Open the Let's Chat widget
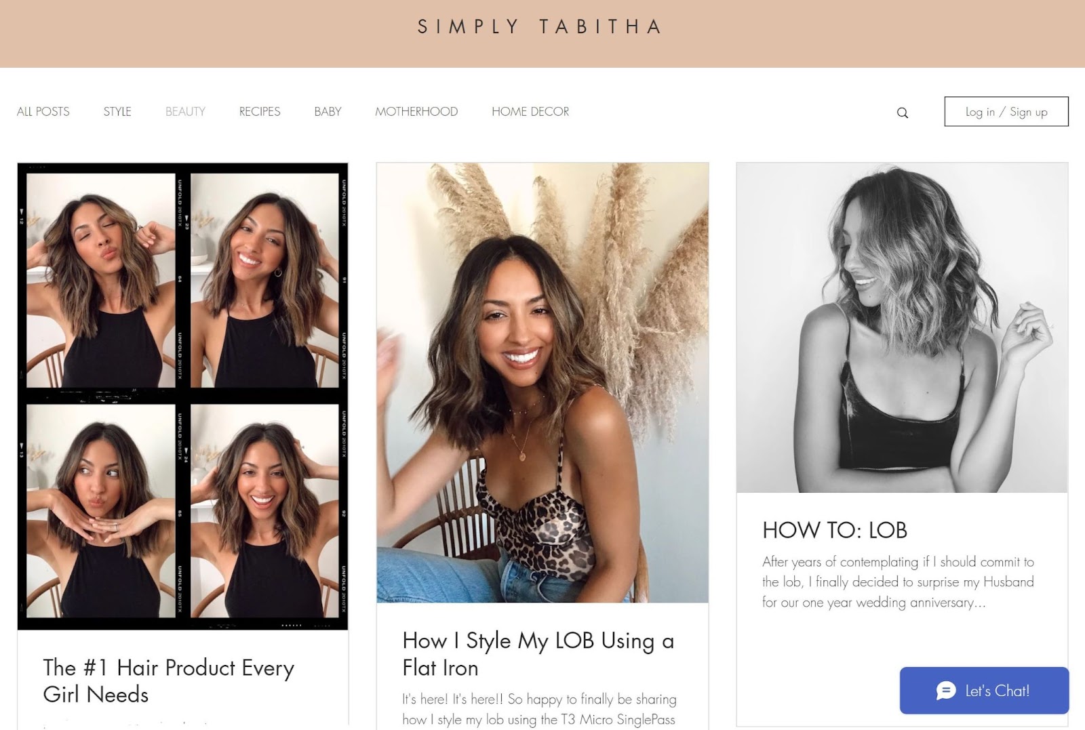This screenshot has width=1085, height=730. [984, 691]
